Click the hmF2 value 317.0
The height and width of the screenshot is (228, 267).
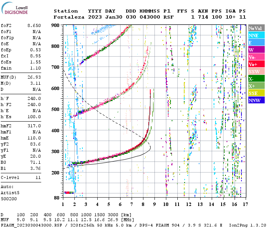point(34,126)
